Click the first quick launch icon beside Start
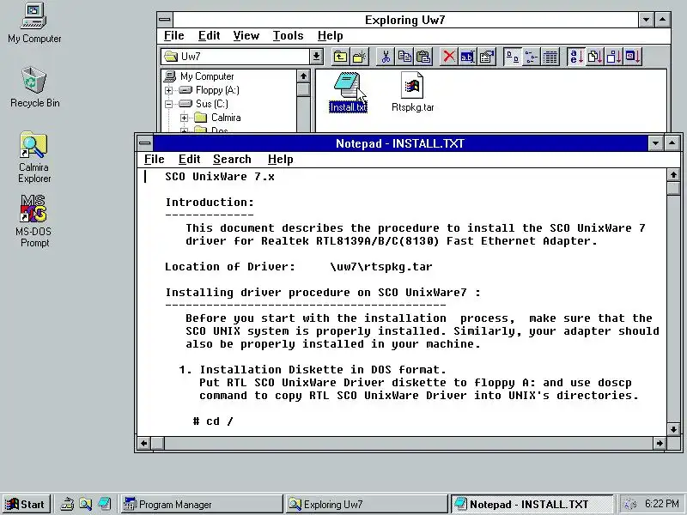Viewport: 687px width, 515px height. 67,505
